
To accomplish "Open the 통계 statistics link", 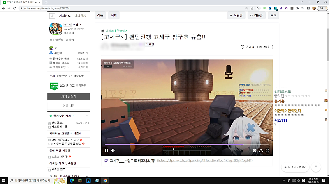I will [x=70, y=39].
